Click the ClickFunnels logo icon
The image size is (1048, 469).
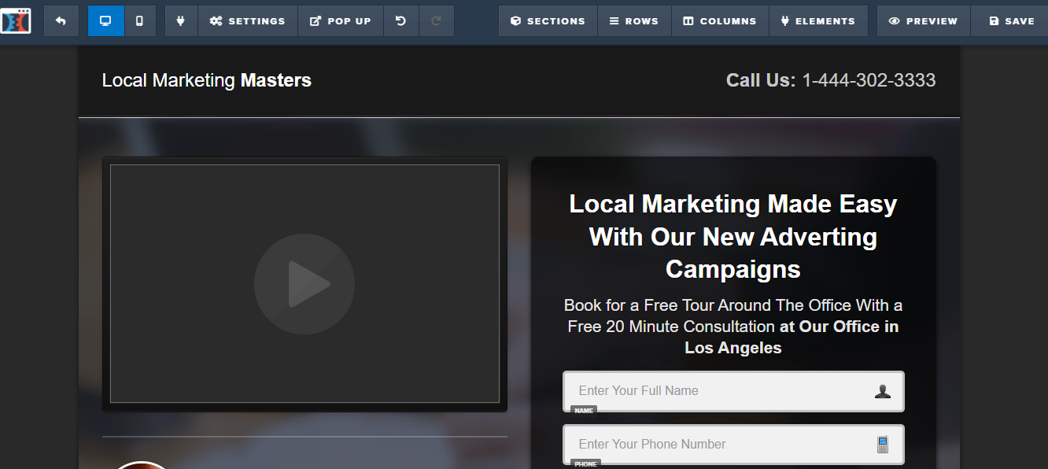16,20
